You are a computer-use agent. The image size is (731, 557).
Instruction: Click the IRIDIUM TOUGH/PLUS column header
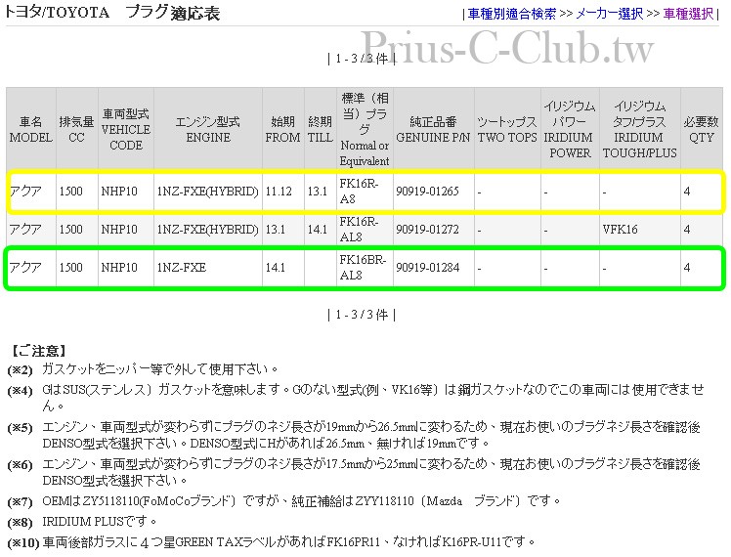click(639, 129)
